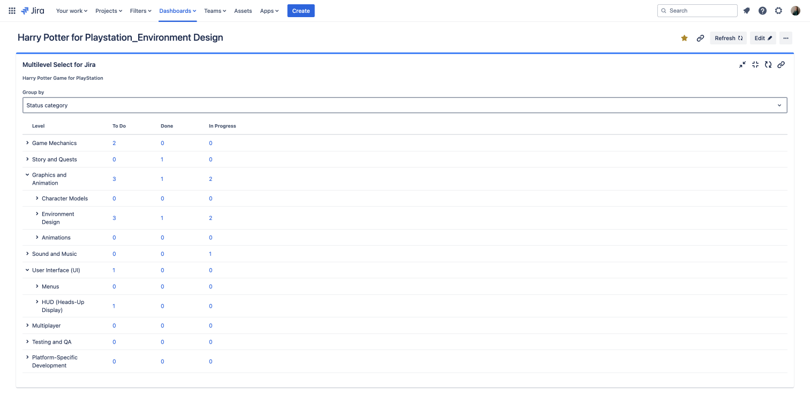Expand the Game Mechanics row
This screenshot has width=810, height=395.
click(x=27, y=143)
